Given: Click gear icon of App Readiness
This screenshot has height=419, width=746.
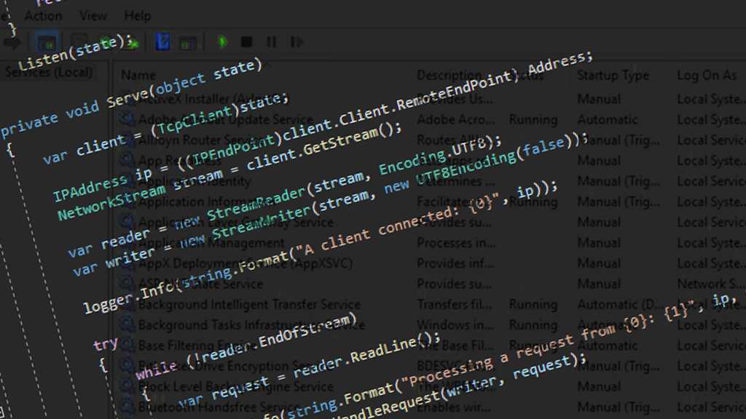Looking at the screenshot, I should click(x=127, y=160).
